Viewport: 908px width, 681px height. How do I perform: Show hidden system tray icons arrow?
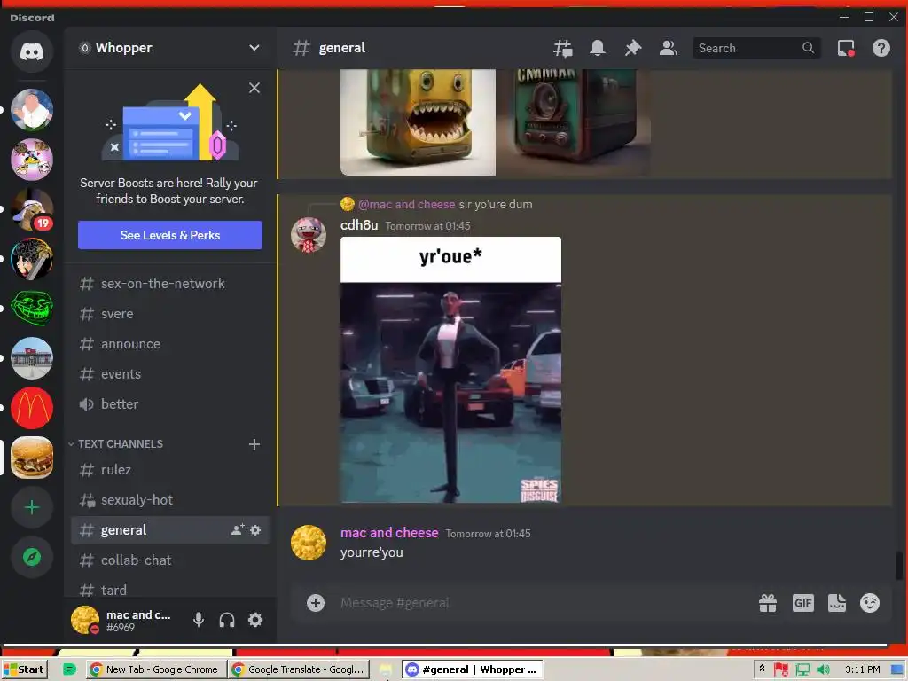click(762, 669)
